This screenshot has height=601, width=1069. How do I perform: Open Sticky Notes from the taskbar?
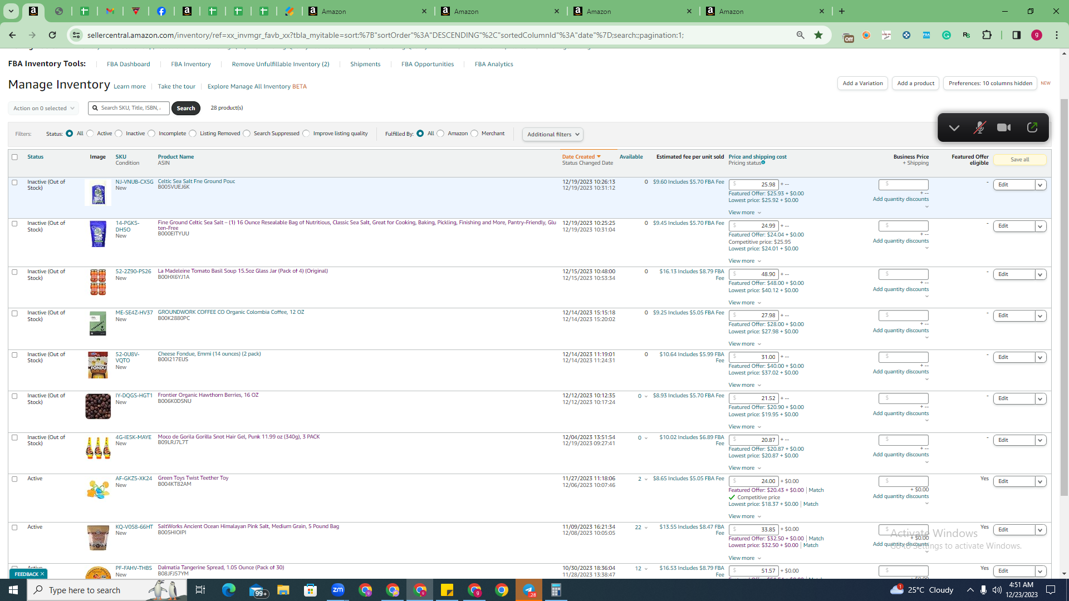pos(447,590)
